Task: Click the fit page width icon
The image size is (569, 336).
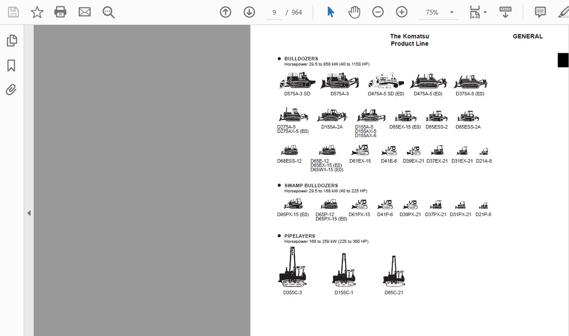Action: pos(475,12)
